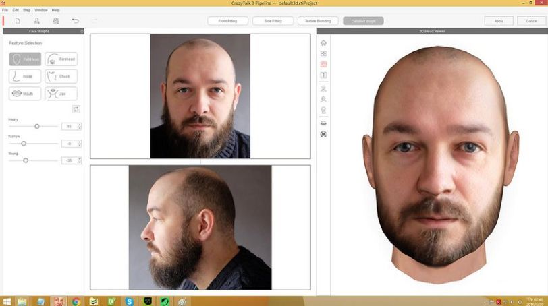548x306 pixels.
Task: Open the File menu
Action: point(5,10)
